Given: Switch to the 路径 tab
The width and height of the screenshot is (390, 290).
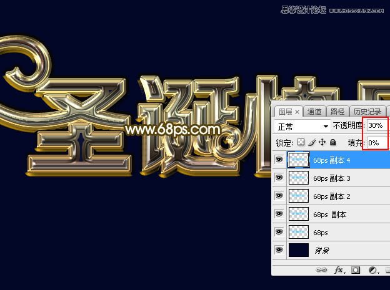Looking at the screenshot, I should point(337,112).
